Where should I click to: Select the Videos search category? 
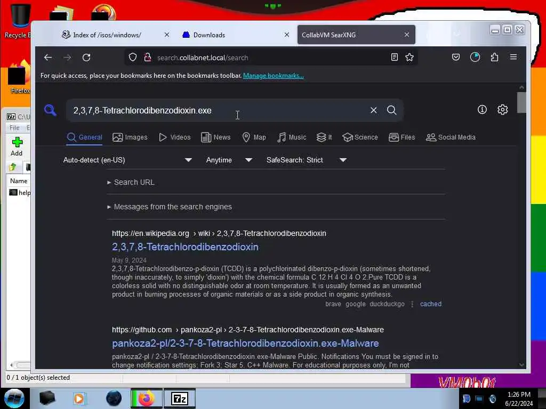(x=174, y=137)
